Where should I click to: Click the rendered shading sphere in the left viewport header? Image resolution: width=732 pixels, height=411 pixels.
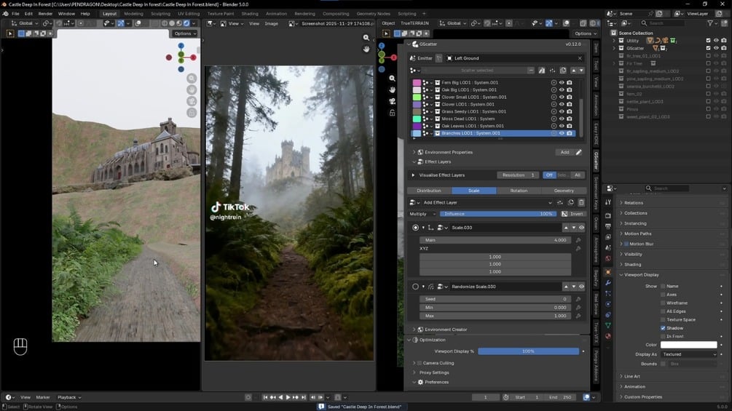[x=186, y=23]
